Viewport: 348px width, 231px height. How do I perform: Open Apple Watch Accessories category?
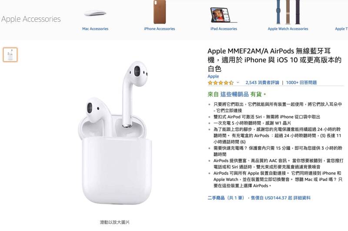tap(288, 29)
